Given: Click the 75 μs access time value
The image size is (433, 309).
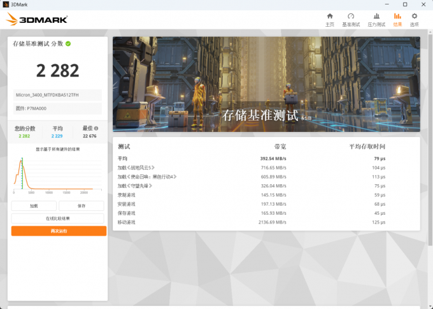Looking at the screenshot, I should [x=380, y=186].
